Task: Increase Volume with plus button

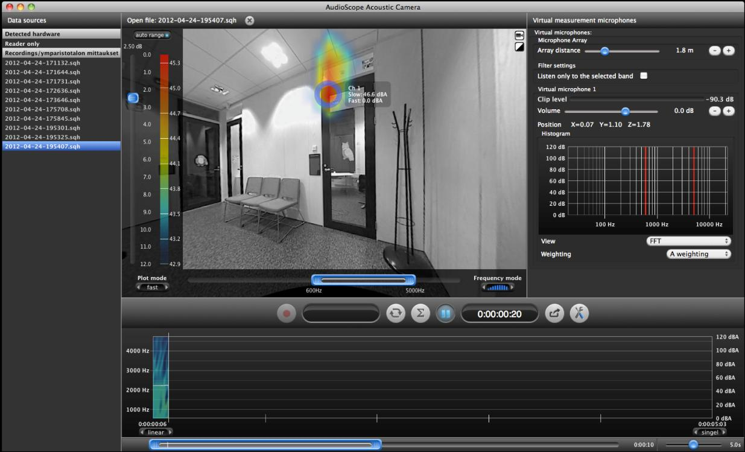Action: [729, 111]
